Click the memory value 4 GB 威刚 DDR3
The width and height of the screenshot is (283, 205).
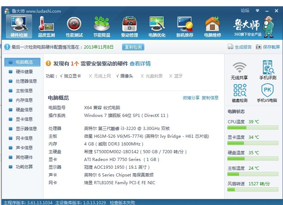[114, 144]
